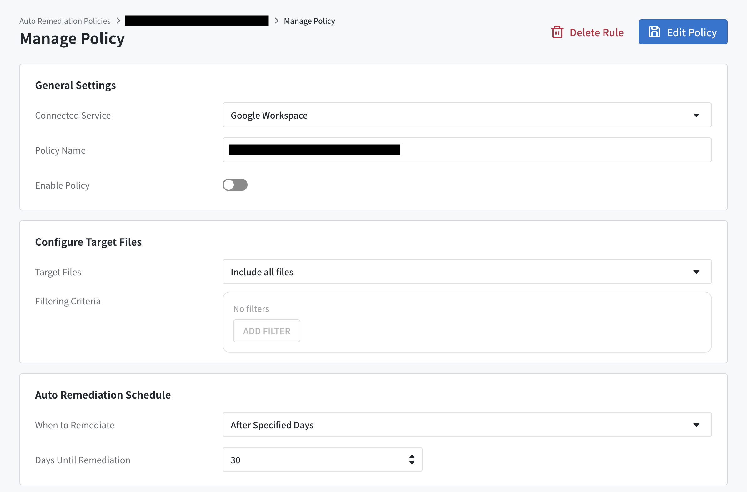
Task: Click the Google Workspace dropdown arrow
Action: coord(696,116)
